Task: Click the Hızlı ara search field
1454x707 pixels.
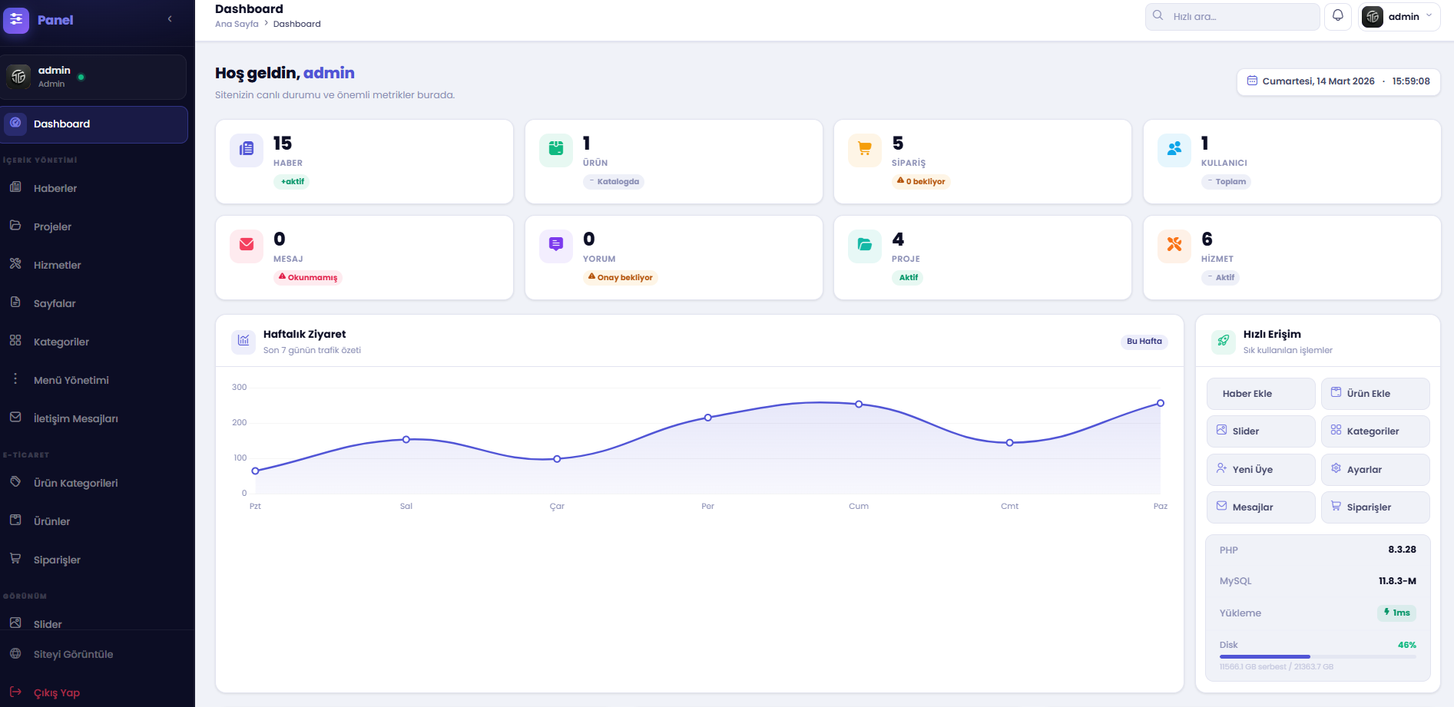Action: [1232, 17]
